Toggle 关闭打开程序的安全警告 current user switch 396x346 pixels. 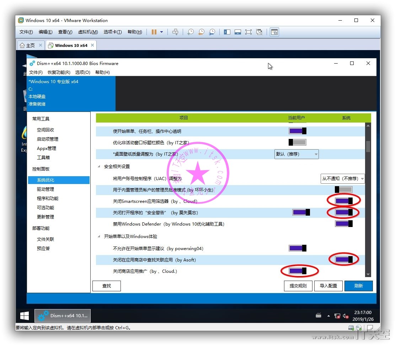click(301, 212)
